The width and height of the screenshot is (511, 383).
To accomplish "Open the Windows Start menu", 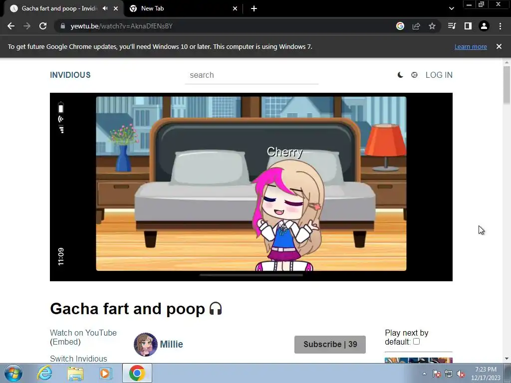I will 13,373.
